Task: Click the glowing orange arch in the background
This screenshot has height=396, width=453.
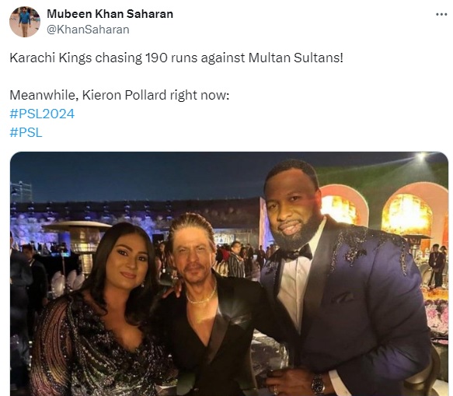Action: [409, 211]
